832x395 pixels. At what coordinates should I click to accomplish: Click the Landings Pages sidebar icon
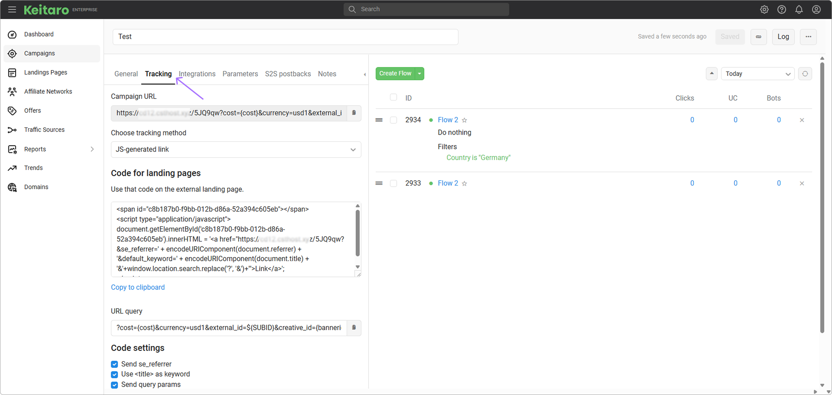tap(12, 73)
